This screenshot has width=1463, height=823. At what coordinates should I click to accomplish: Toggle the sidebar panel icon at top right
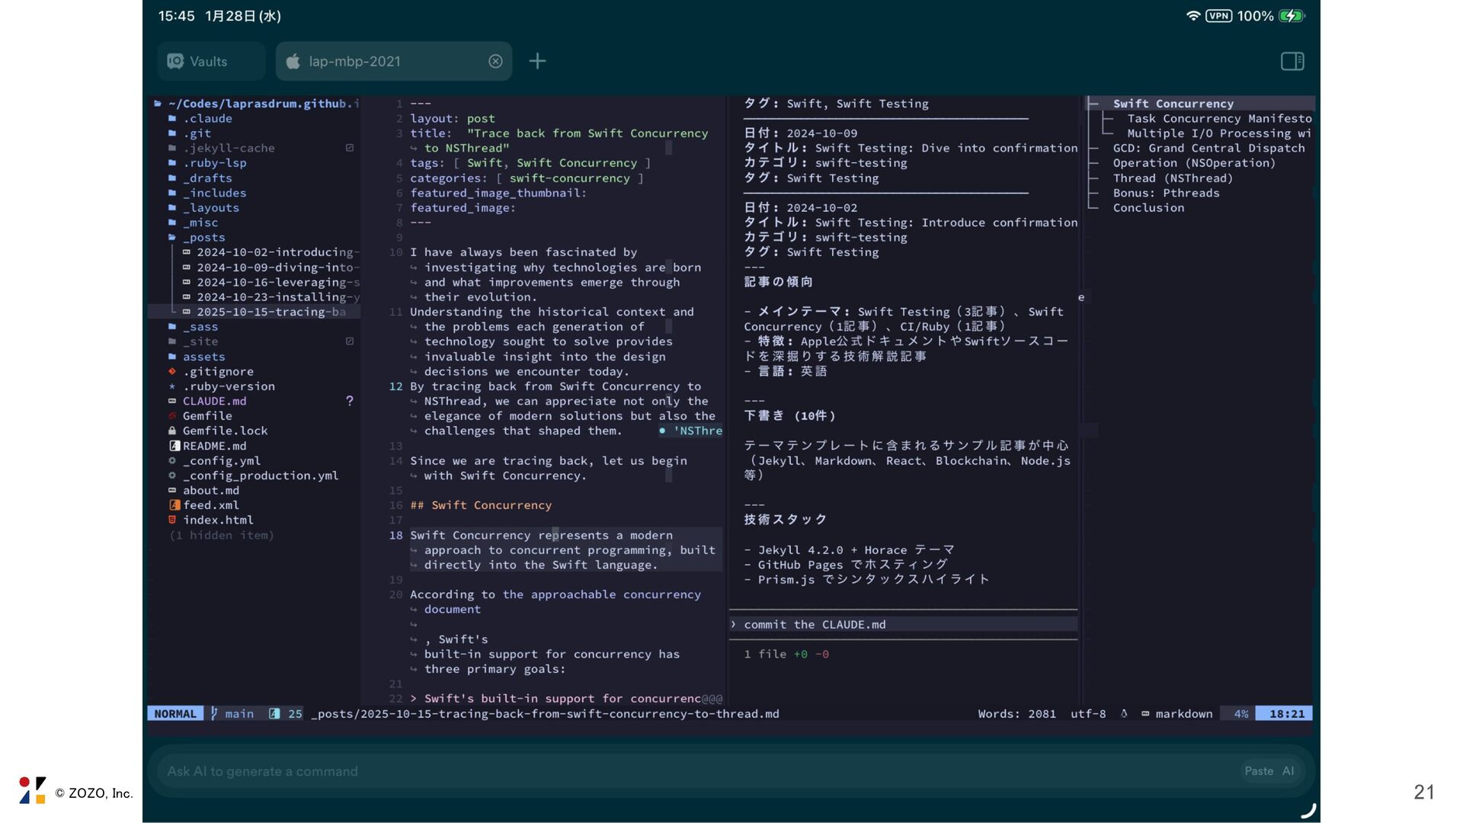coord(1292,61)
